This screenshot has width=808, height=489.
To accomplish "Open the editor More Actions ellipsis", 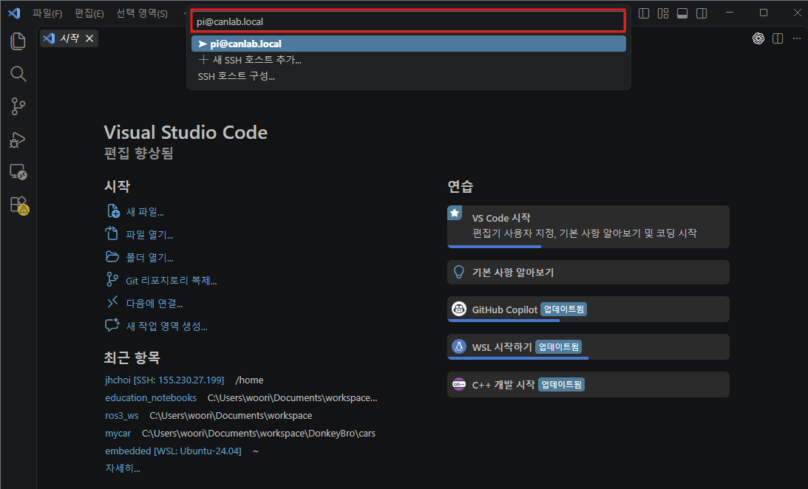I will (x=797, y=38).
